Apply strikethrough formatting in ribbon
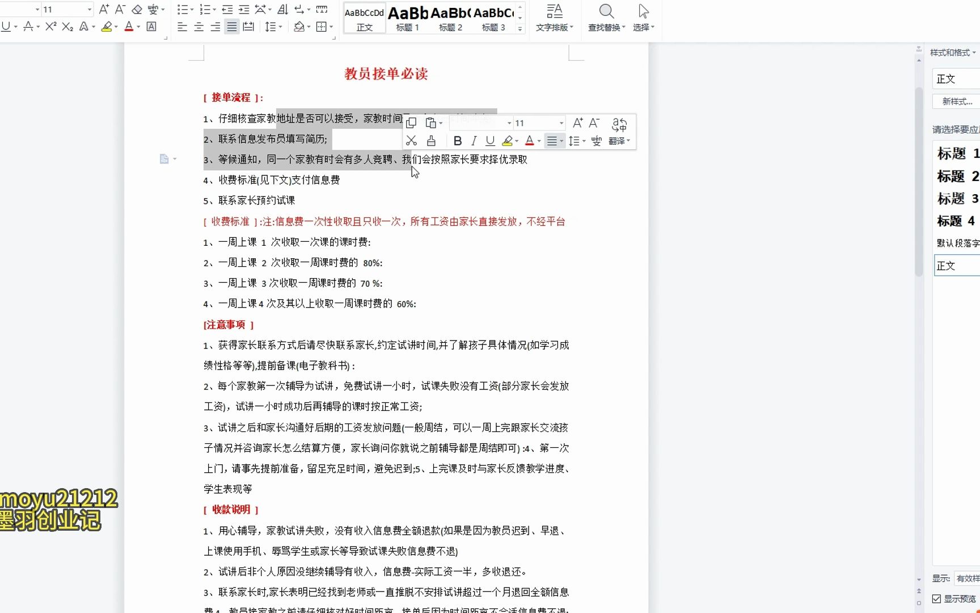 pyautogui.click(x=28, y=27)
